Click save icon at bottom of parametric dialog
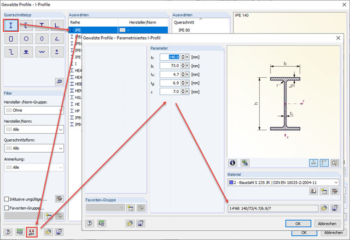Screen dimensions: 350x240 (140, 223)
